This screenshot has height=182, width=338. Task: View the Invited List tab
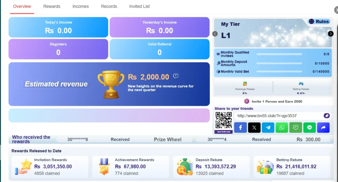point(140,7)
